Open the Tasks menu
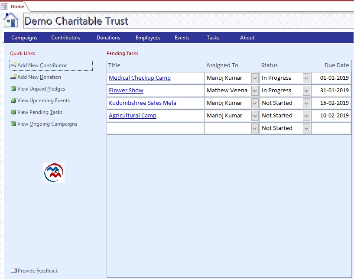Viewport: 354px width, 279px height. point(213,38)
